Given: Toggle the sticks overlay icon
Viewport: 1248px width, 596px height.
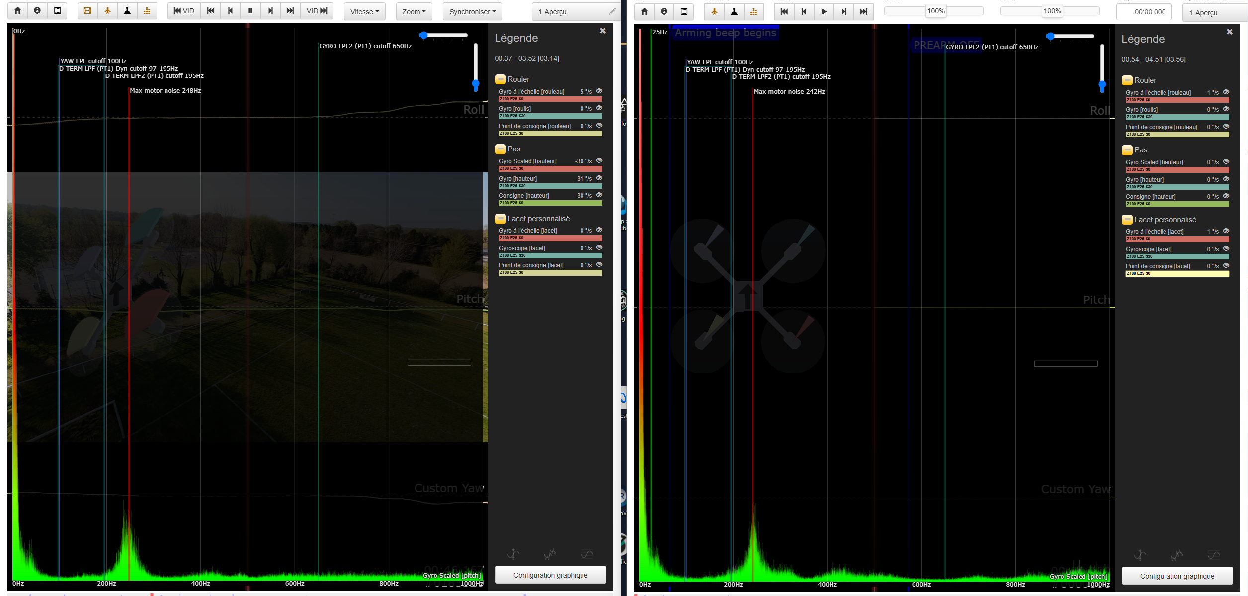Looking at the screenshot, I should coord(127,11).
